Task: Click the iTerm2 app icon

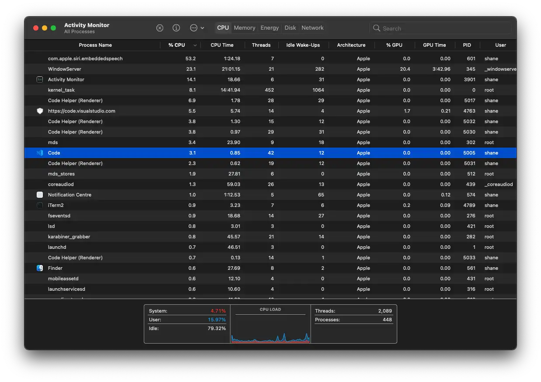Action: [40, 205]
